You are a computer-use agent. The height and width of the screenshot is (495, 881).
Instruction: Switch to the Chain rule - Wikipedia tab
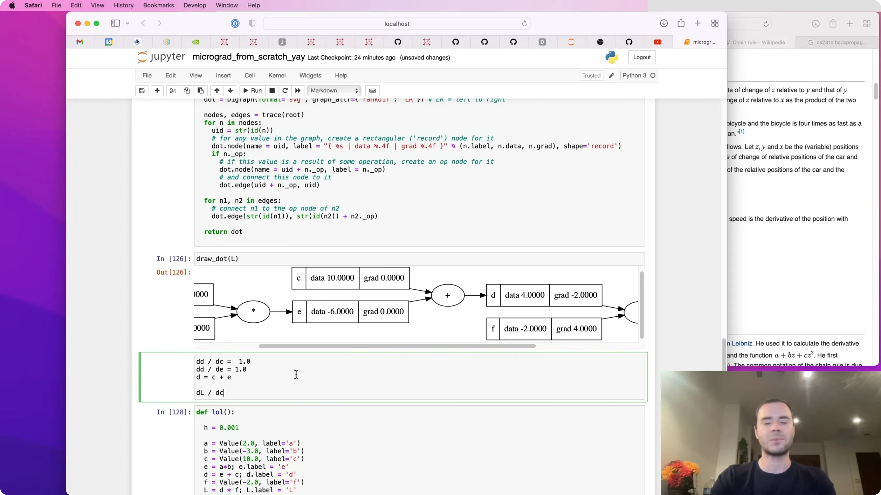coord(758,42)
